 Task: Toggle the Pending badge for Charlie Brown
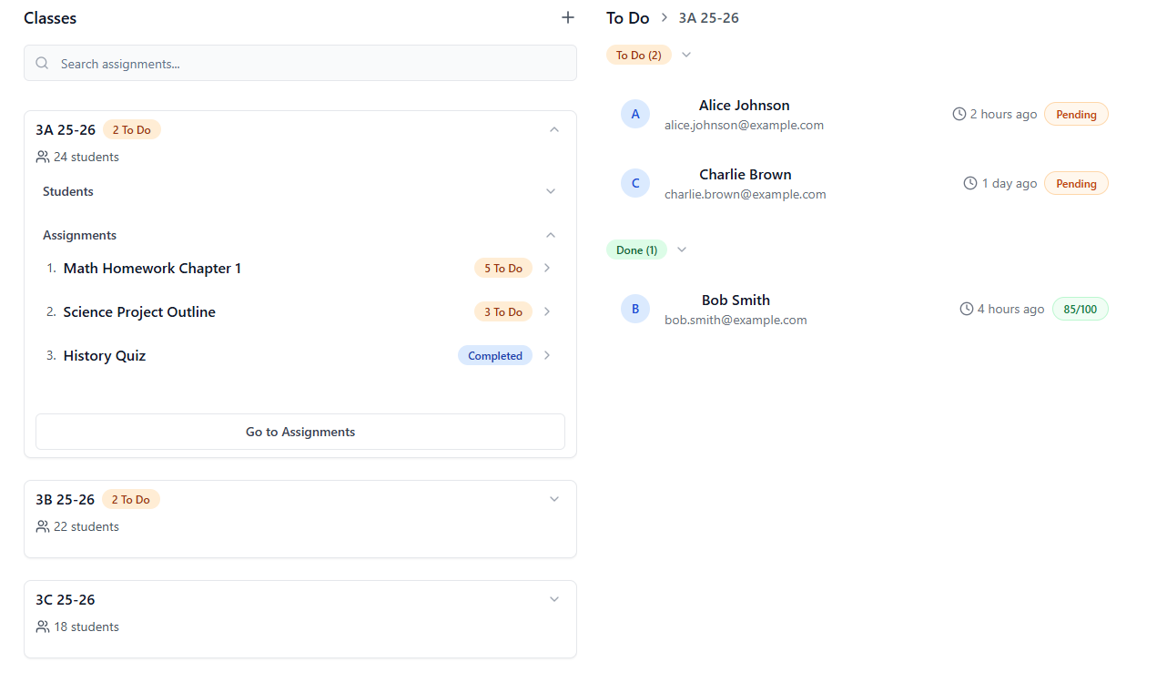coord(1076,182)
